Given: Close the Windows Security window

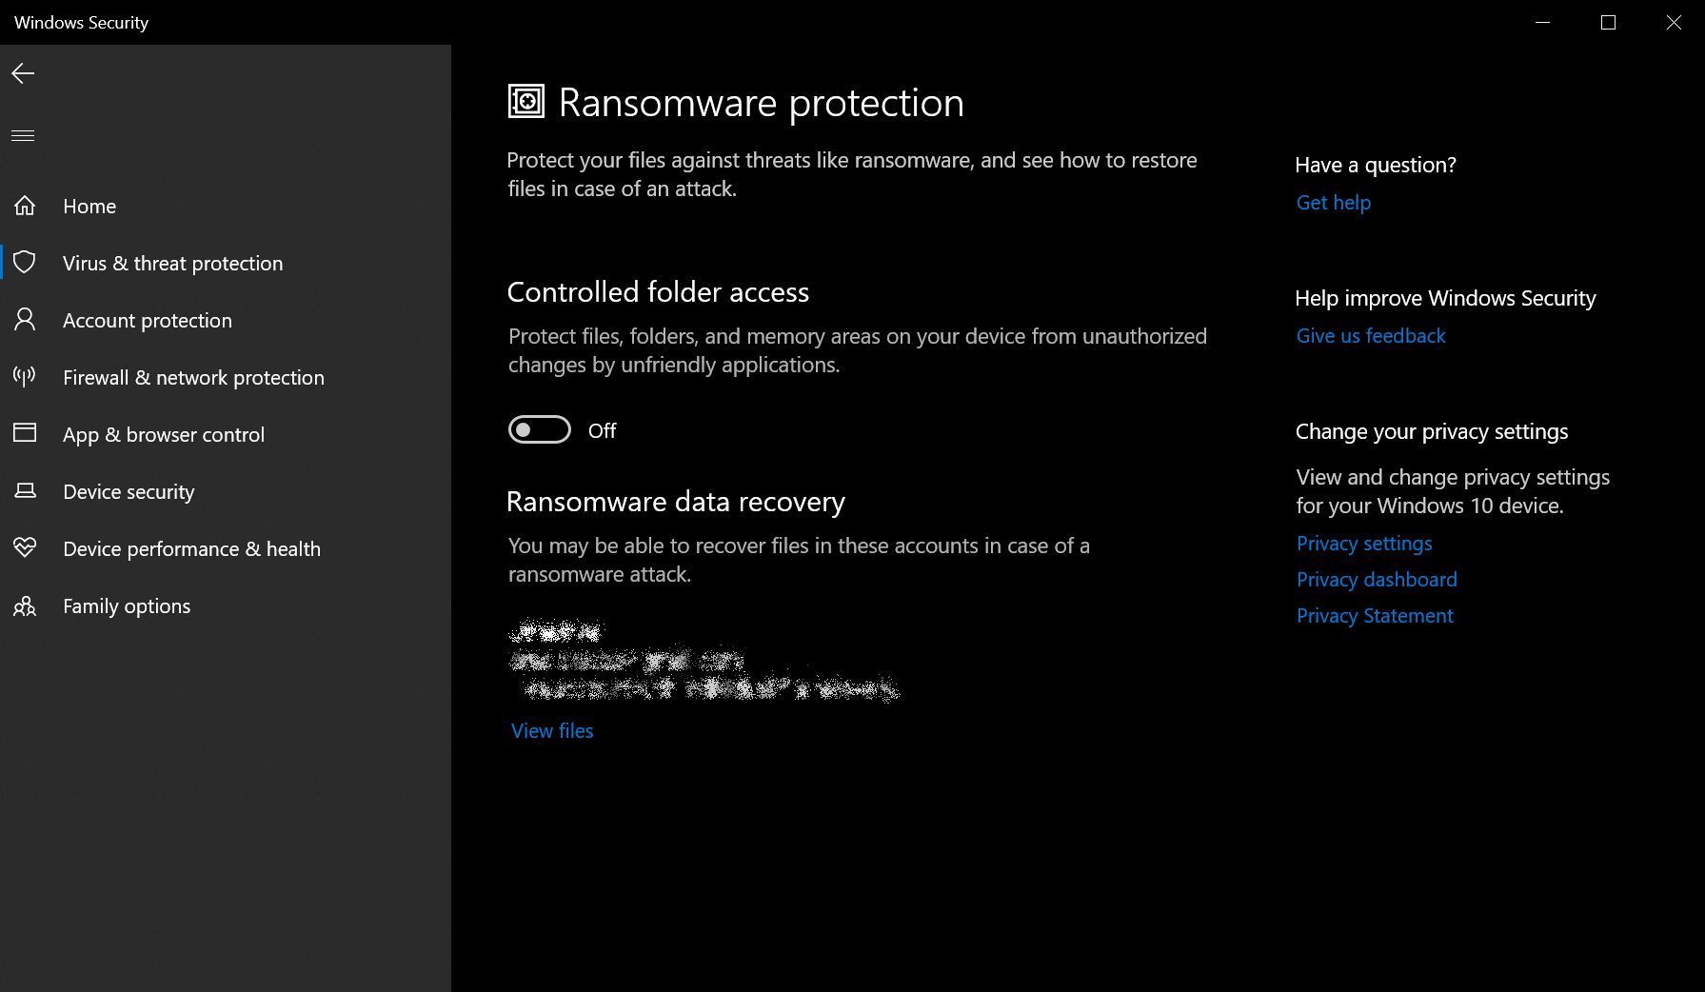Looking at the screenshot, I should coord(1673,22).
